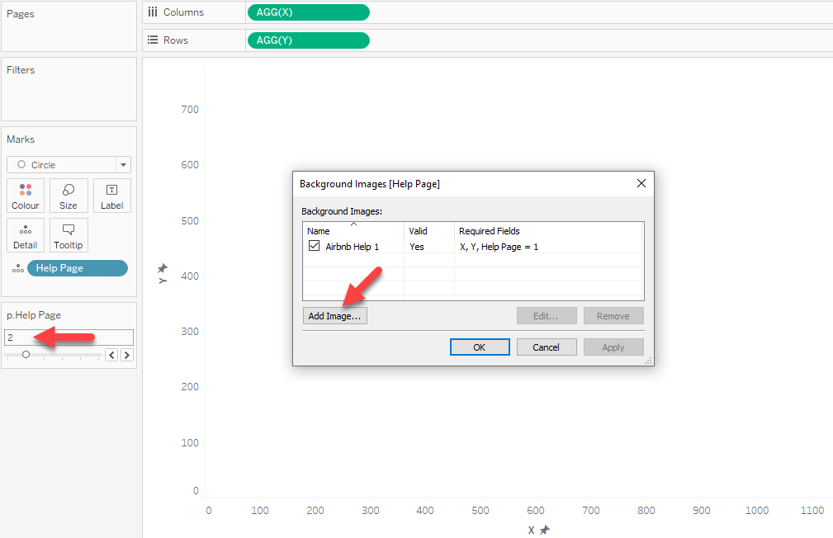This screenshot has height=538, width=833.
Task: Step p.Help Page parameter forward
Action: pos(127,355)
